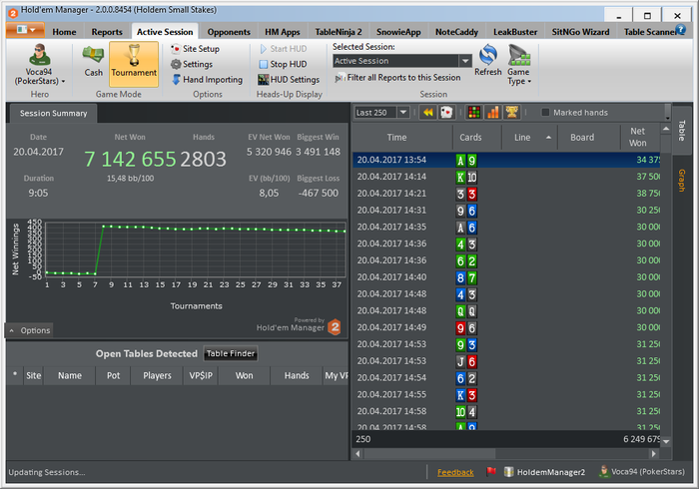
Task: Click the Voca94 (PokerStars) status bar icon
Action: (603, 471)
